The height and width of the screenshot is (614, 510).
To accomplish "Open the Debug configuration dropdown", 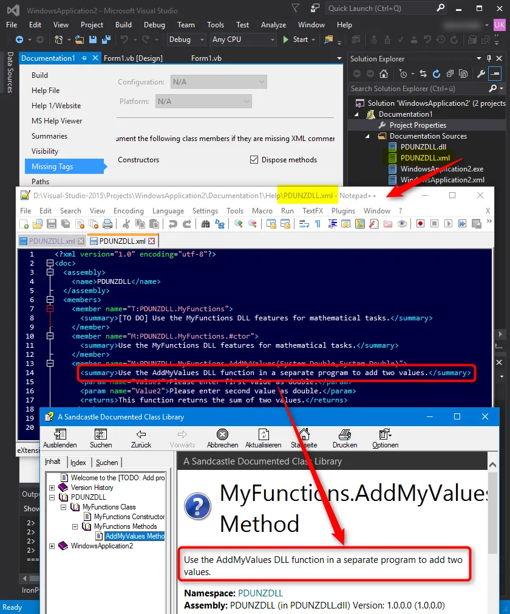I will (x=186, y=40).
